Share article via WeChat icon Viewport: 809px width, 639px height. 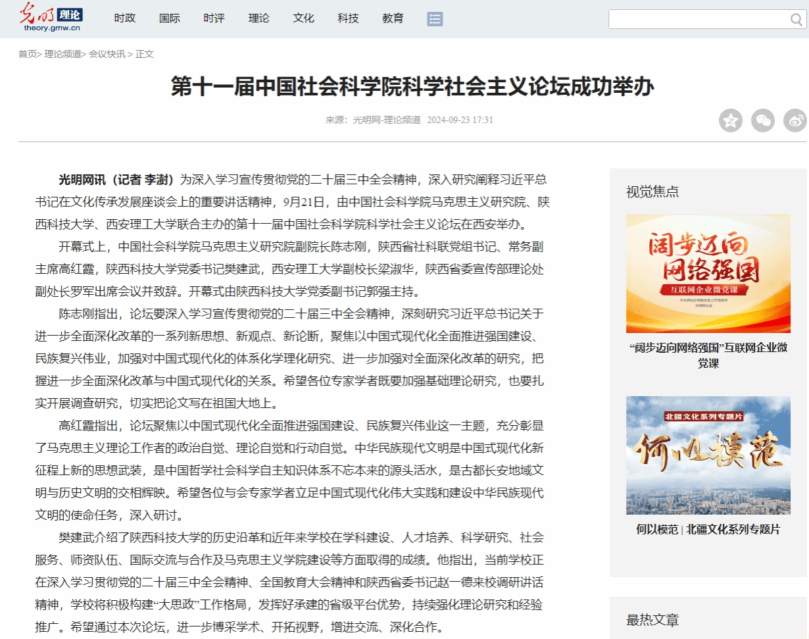click(763, 120)
